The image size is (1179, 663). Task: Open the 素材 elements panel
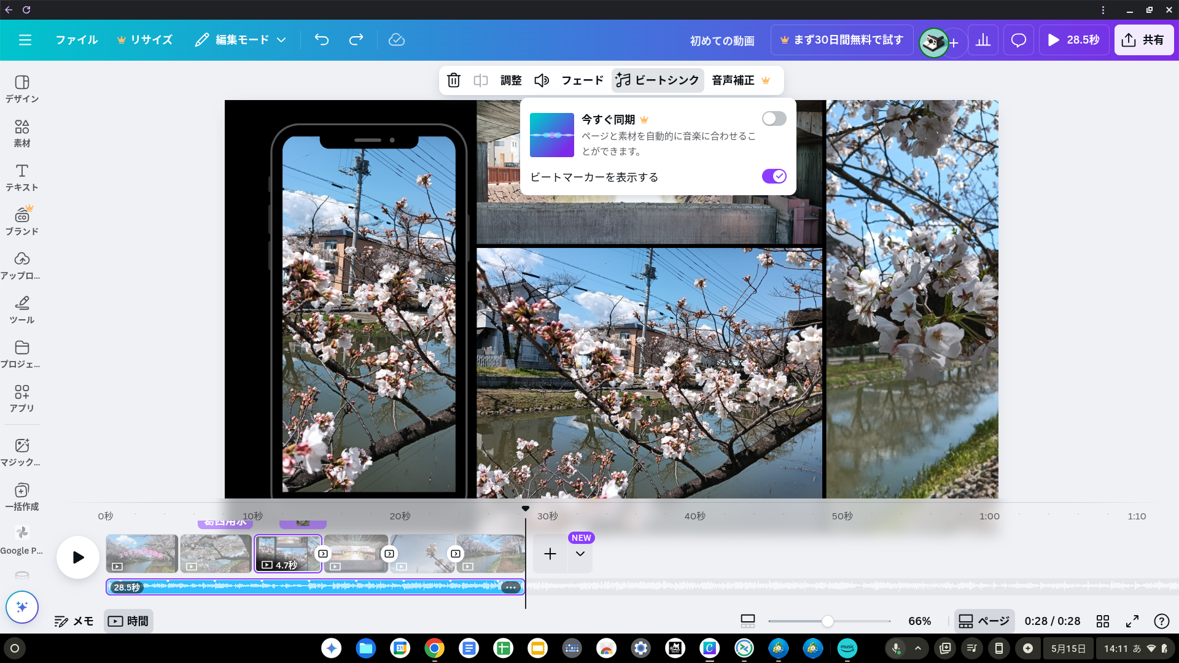[22, 133]
